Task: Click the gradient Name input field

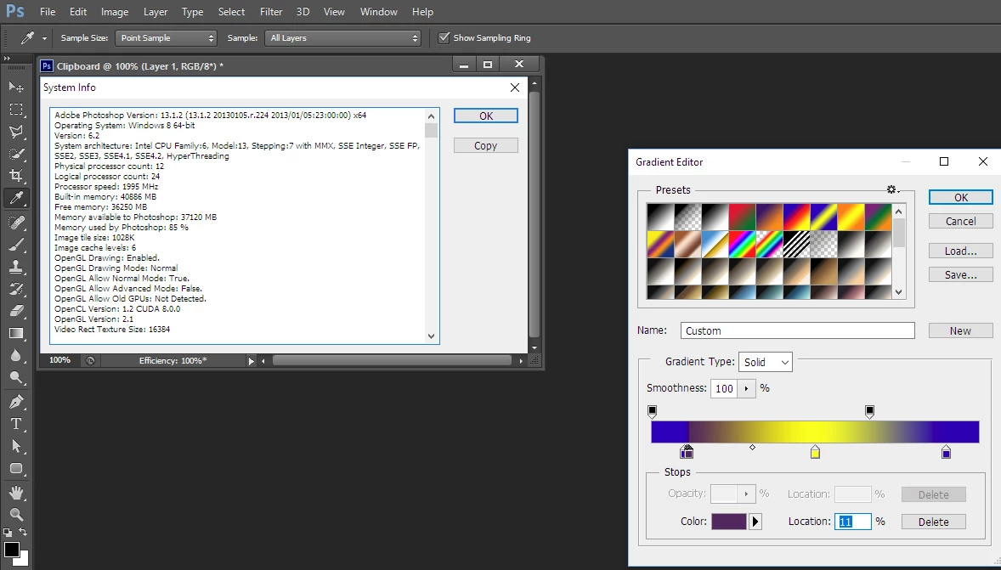Action: tap(797, 330)
